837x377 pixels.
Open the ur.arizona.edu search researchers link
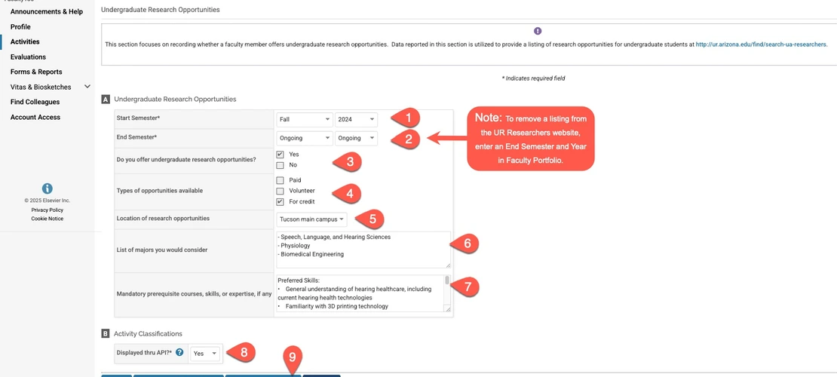tap(761, 44)
